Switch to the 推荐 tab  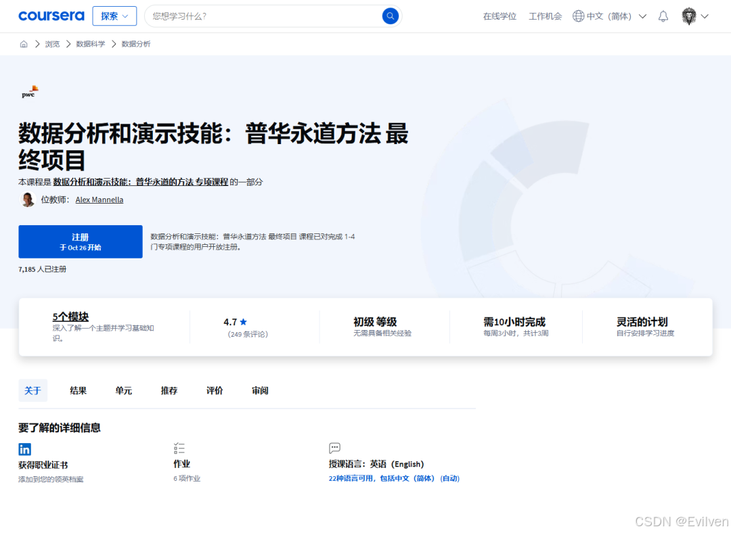tap(169, 390)
